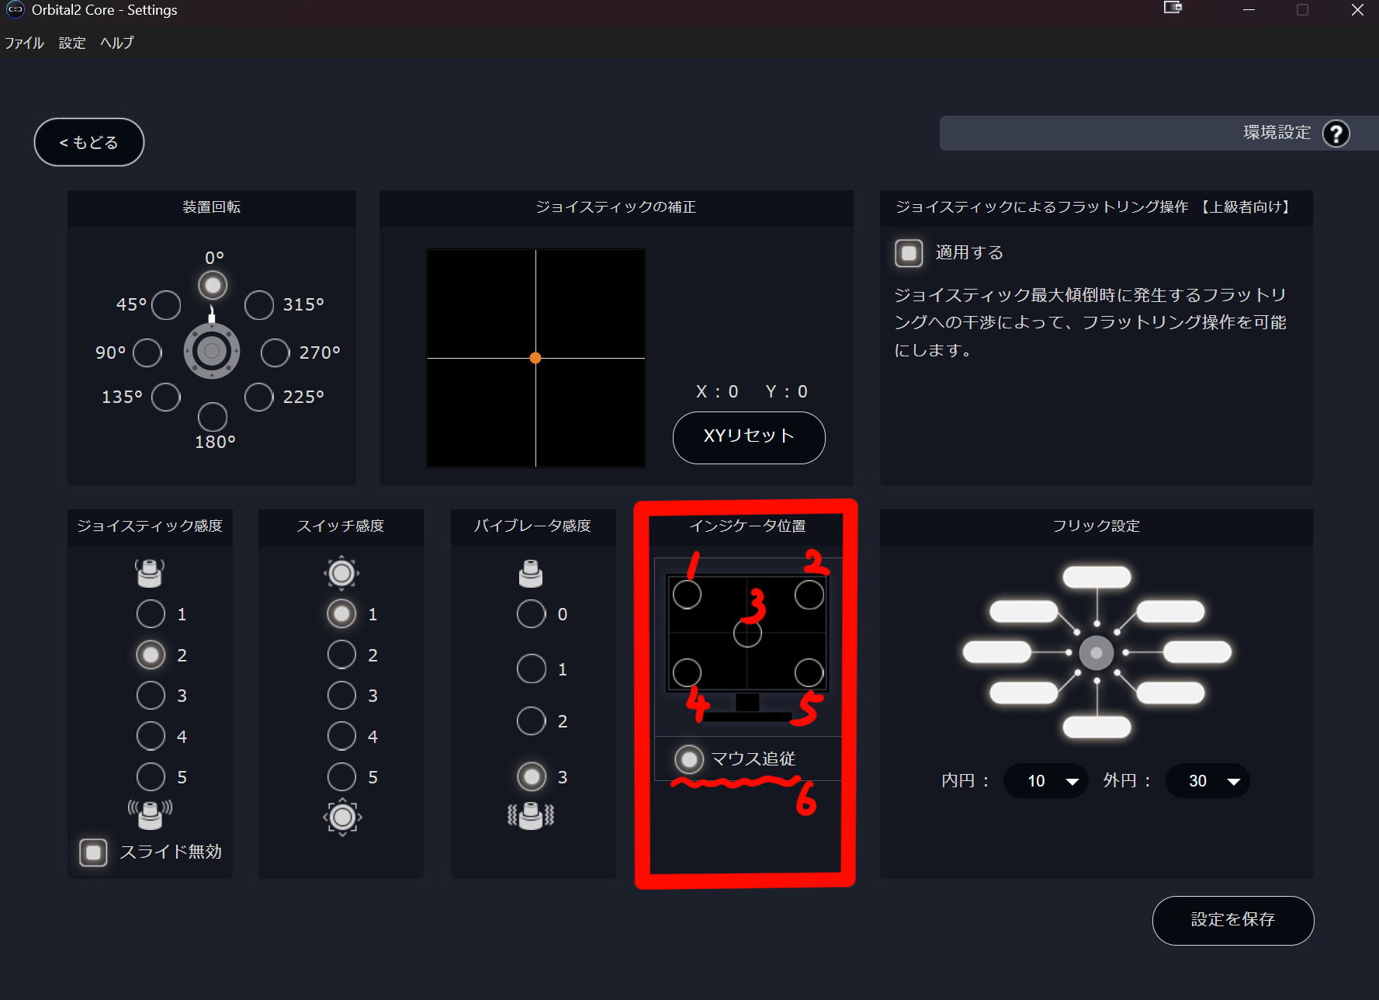The width and height of the screenshot is (1379, 1000).
Task: Click the XYリセット button
Action: (748, 437)
